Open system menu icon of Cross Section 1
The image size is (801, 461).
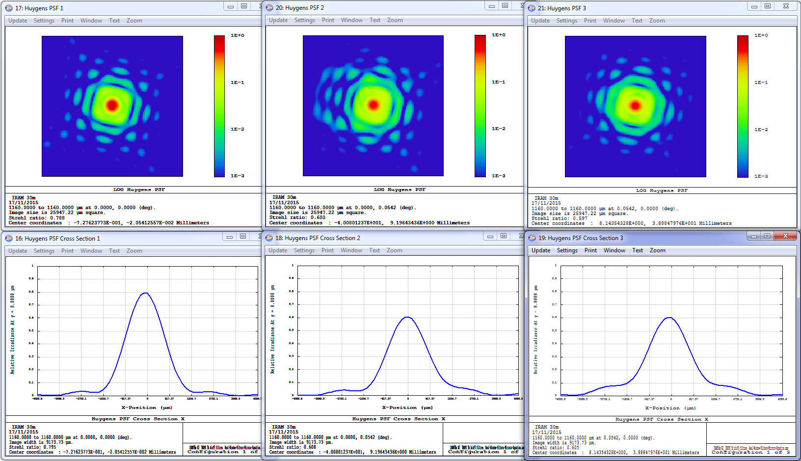pyautogui.click(x=9, y=239)
